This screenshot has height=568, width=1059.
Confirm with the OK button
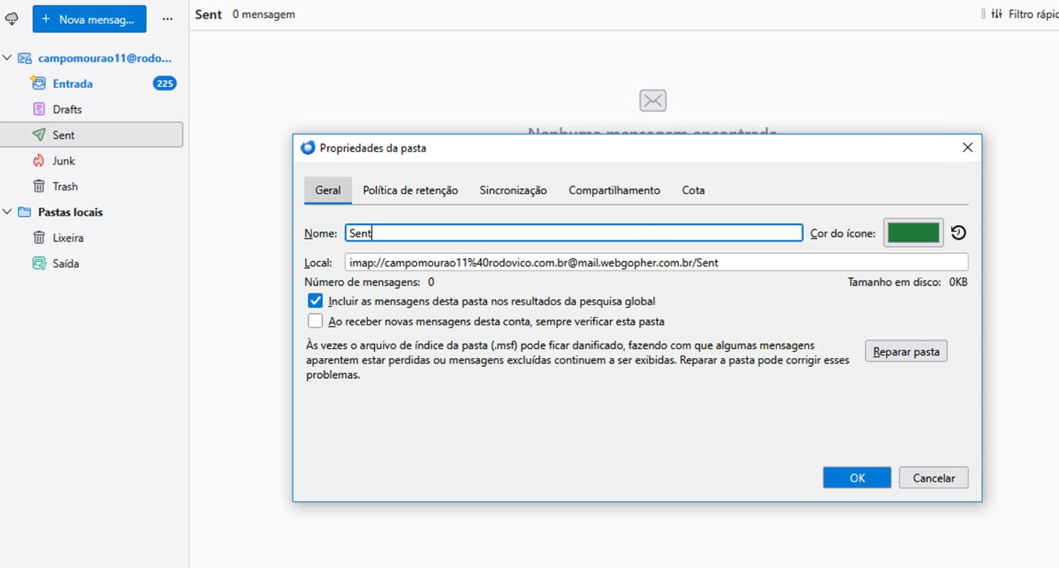pos(857,478)
